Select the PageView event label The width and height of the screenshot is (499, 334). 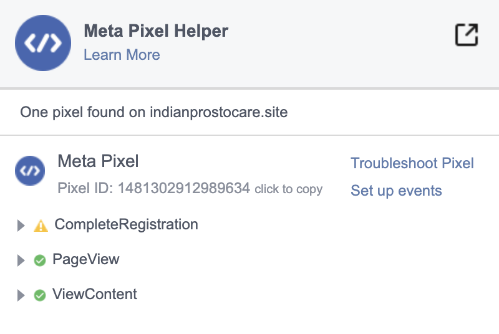click(x=85, y=259)
